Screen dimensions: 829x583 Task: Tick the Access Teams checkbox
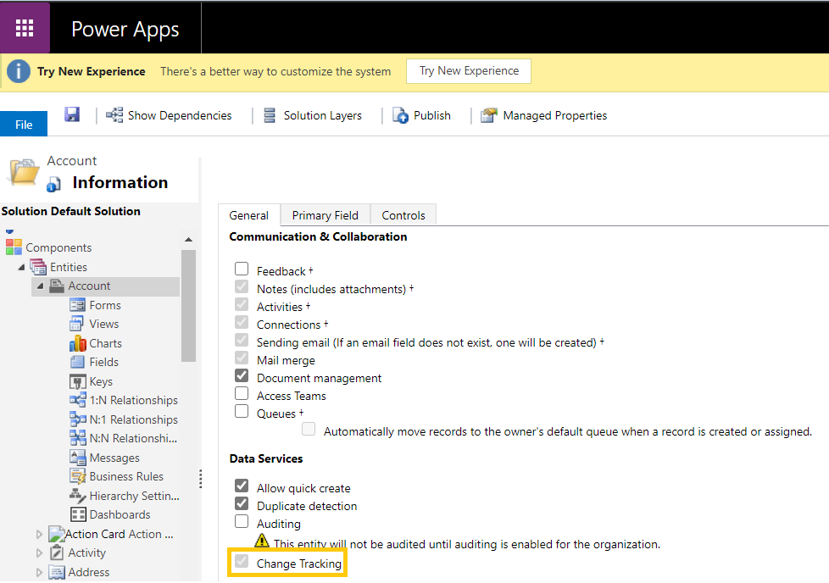tap(242, 394)
